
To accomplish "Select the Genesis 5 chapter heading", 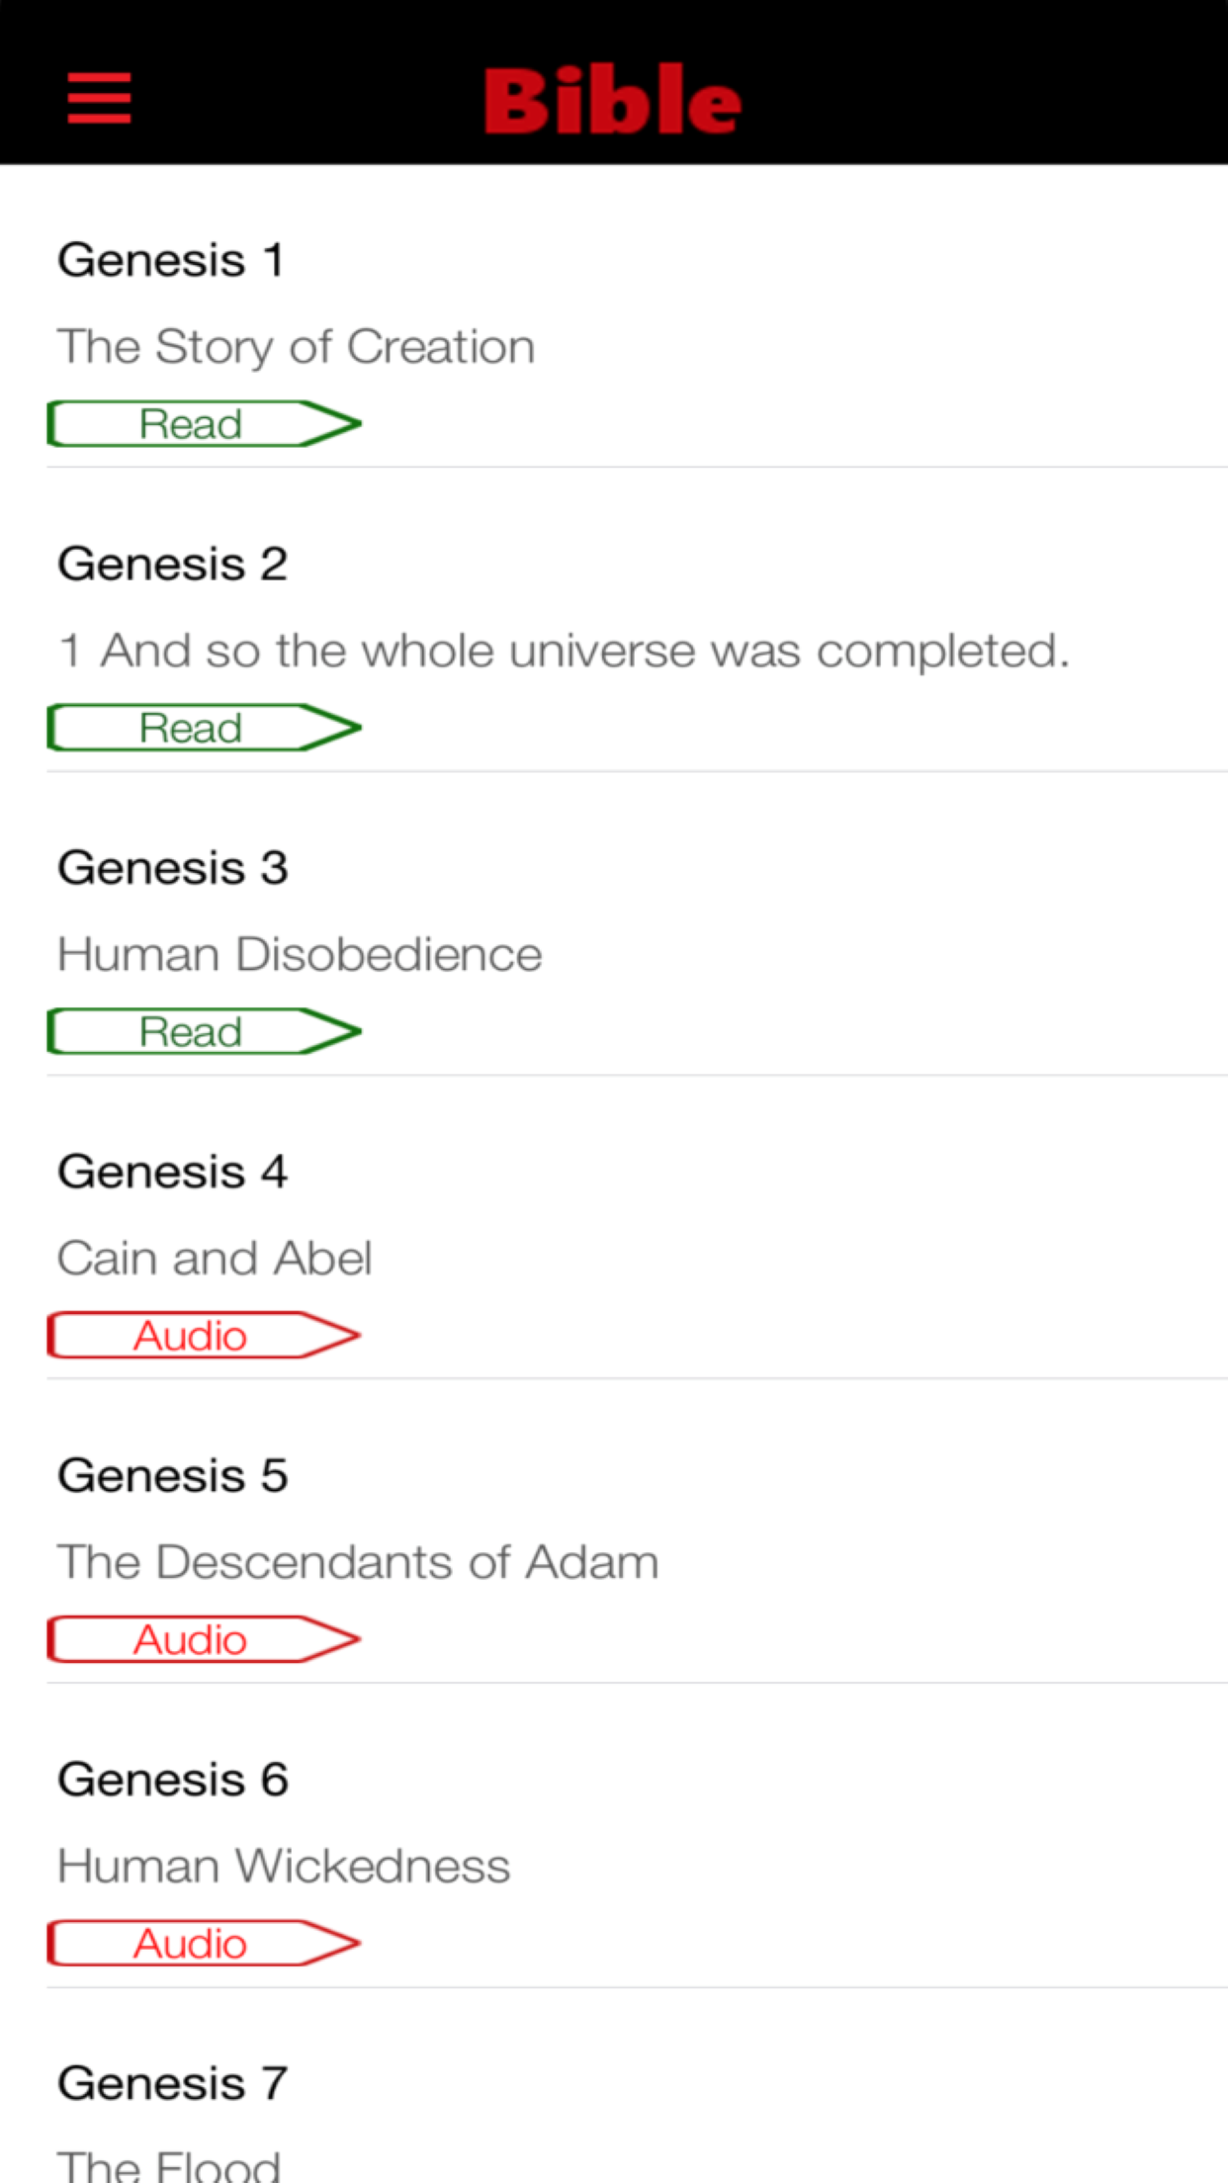I will [x=173, y=1475].
